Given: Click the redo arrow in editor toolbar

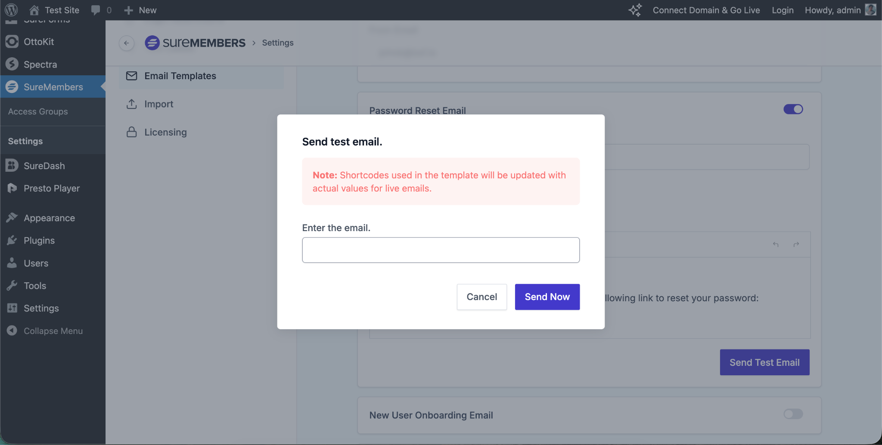Looking at the screenshot, I should pos(796,244).
